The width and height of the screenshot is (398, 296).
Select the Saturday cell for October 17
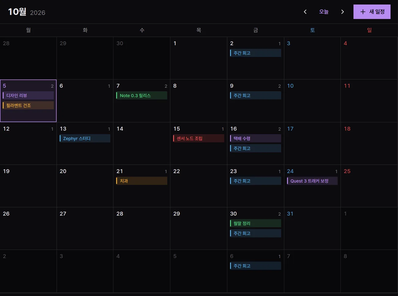point(312,144)
